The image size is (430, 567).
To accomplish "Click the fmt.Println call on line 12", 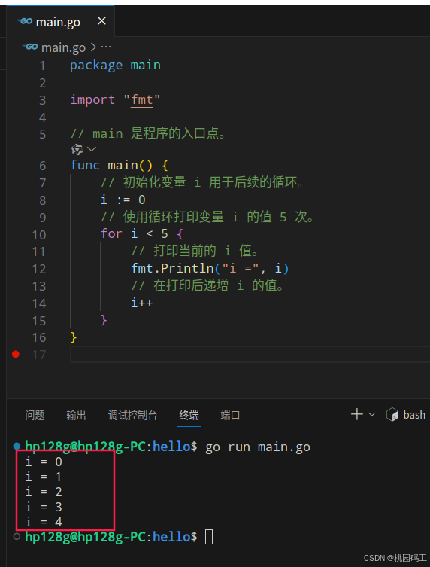I will (x=210, y=268).
